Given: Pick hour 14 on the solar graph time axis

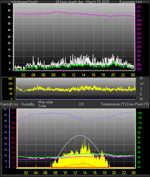Looking at the screenshot, I should click(85, 173).
